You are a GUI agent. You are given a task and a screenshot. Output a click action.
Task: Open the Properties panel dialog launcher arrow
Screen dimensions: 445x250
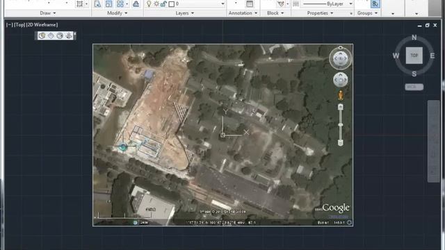[351, 13]
